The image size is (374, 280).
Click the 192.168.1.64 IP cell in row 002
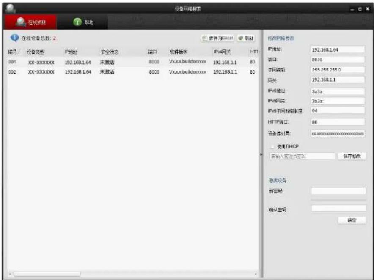[x=78, y=72]
